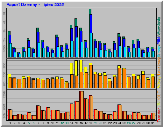Click the "Pliki" legend label
This screenshot has width=163, height=127.
coord(159,41)
